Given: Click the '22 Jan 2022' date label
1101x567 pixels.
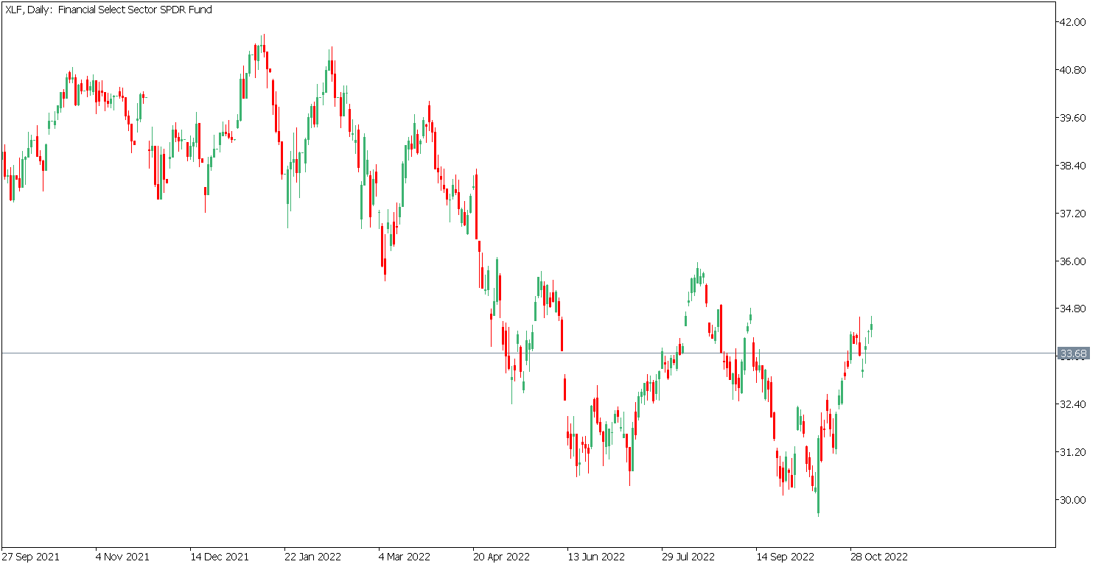Looking at the screenshot, I should click(x=313, y=557).
